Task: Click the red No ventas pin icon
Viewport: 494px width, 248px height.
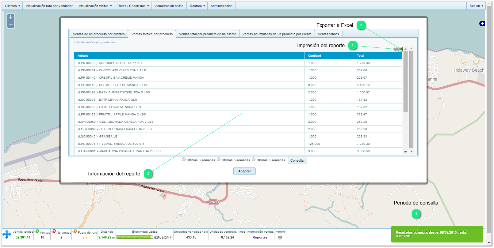Action: coord(54,232)
